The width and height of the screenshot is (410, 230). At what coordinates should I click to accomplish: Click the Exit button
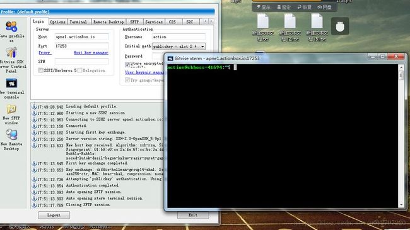click(x=193, y=215)
